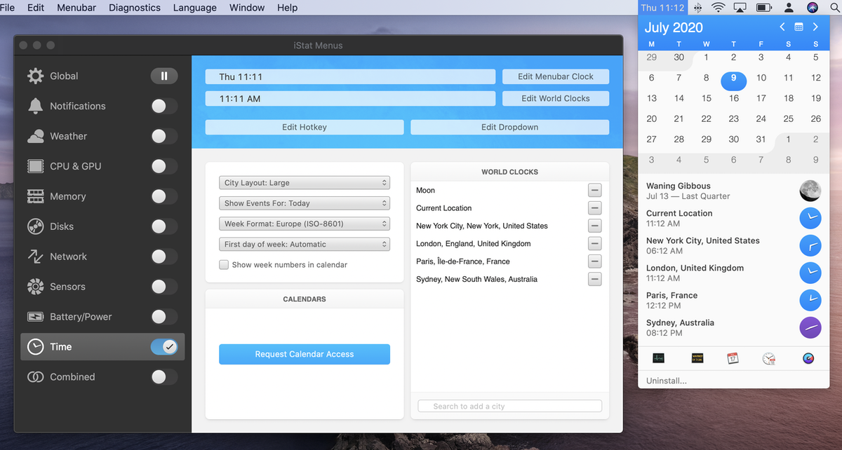Open the City Layout: Large dropdown
Image resolution: width=842 pixels, height=450 pixels.
[x=305, y=183]
